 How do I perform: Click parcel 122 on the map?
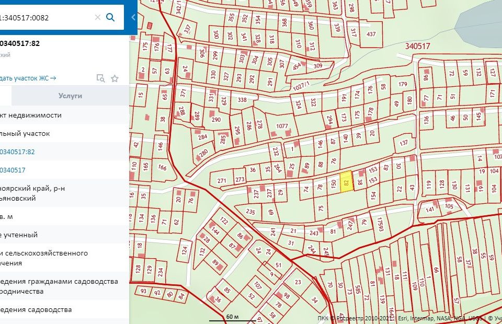224,221
